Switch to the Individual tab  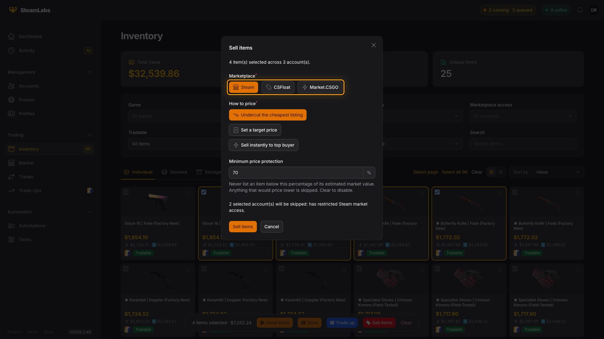click(x=138, y=172)
